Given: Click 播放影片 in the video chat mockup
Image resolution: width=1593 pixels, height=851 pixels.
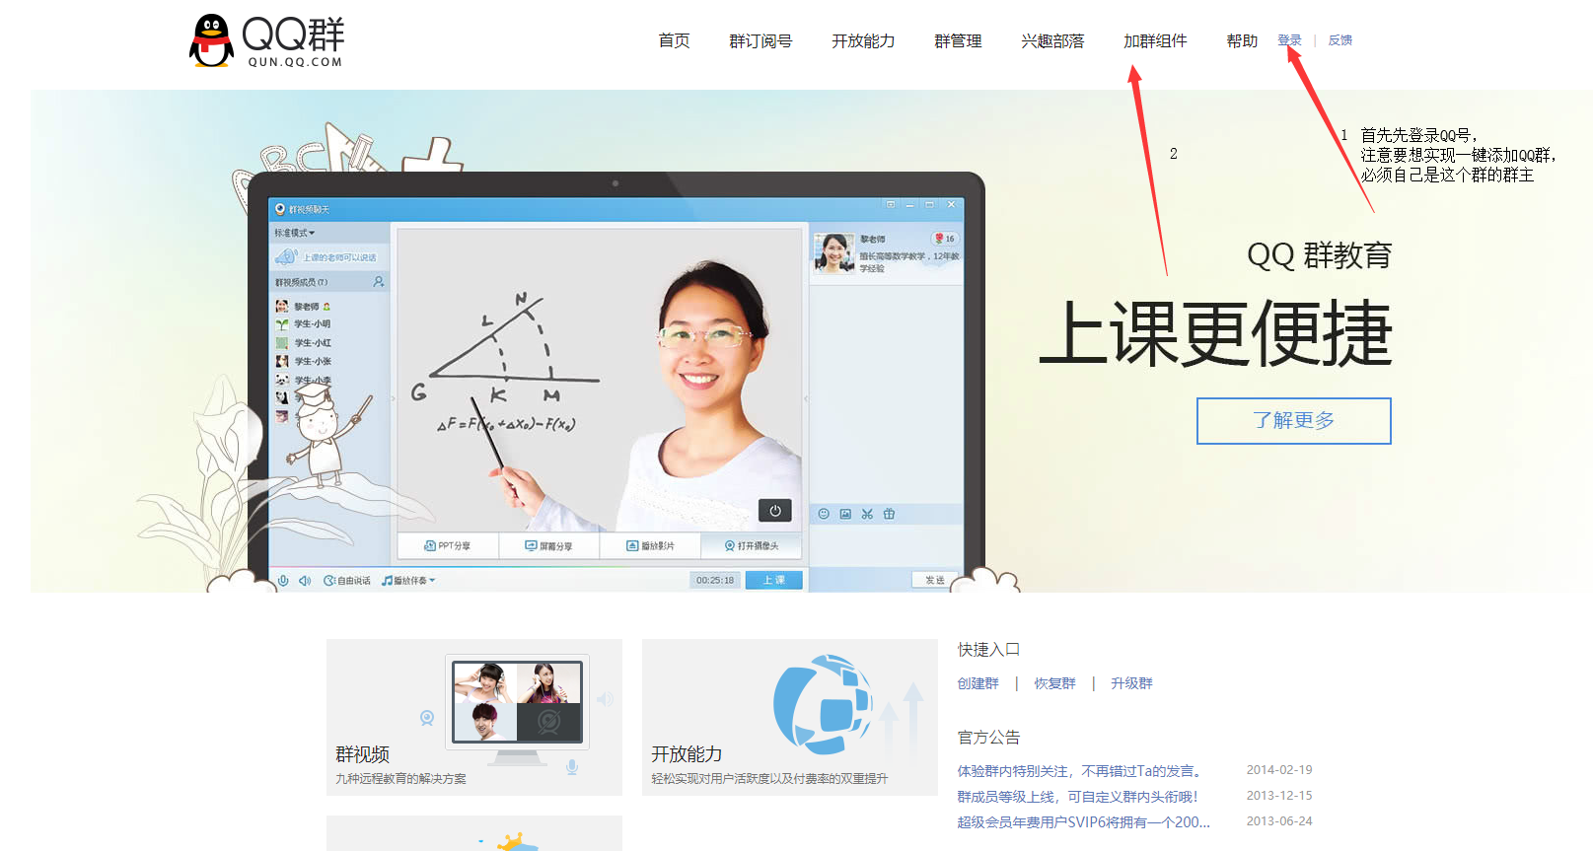Looking at the screenshot, I should [650, 545].
